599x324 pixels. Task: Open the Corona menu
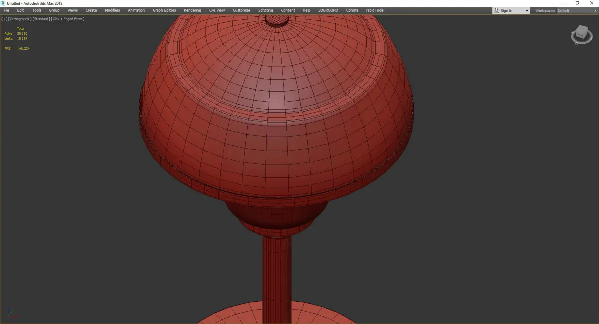[352, 10]
